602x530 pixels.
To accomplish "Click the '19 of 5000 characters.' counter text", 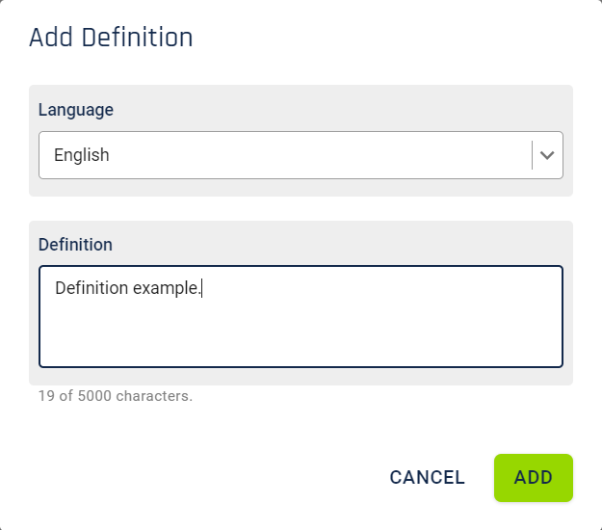I will pos(116,396).
